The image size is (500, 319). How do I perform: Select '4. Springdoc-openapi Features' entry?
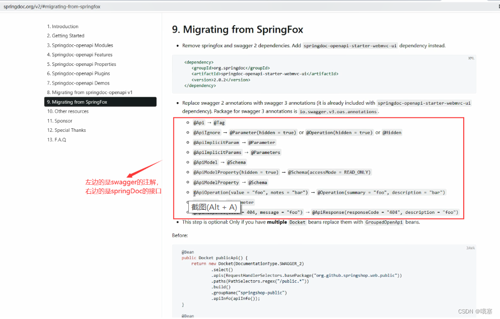pos(80,55)
